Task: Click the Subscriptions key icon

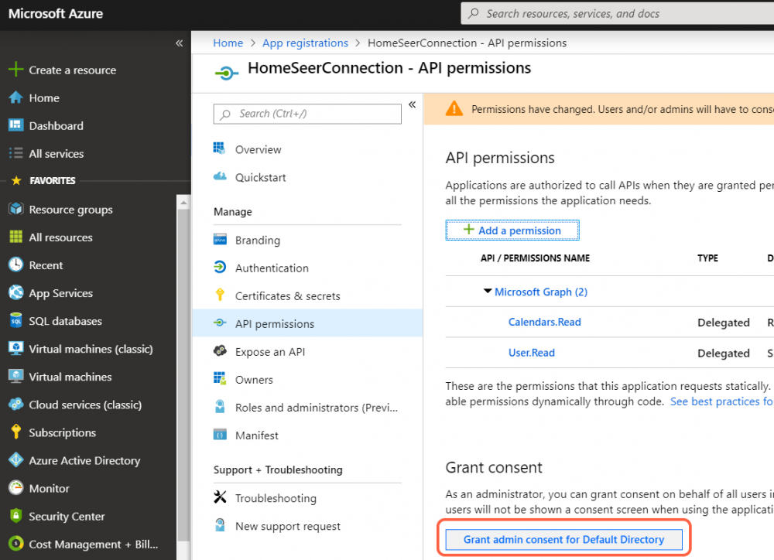Action: click(15, 432)
